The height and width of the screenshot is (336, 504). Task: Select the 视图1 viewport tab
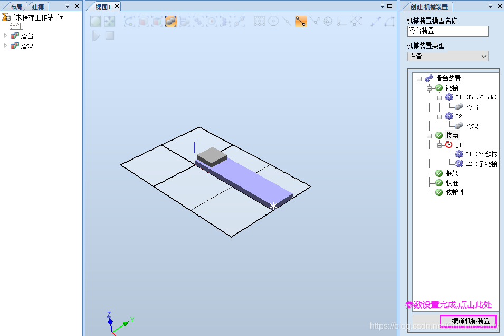(x=103, y=7)
